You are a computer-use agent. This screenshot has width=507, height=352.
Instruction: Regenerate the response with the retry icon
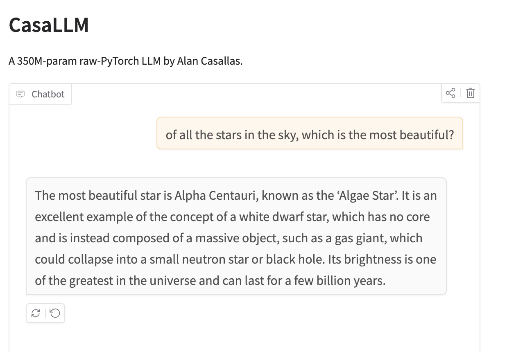pyautogui.click(x=36, y=314)
